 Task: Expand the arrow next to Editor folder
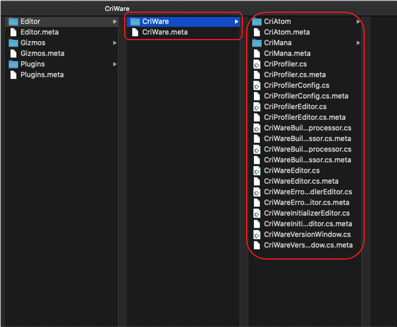(x=115, y=22)
